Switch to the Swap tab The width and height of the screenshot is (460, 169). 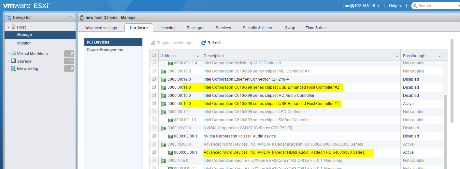290,28
